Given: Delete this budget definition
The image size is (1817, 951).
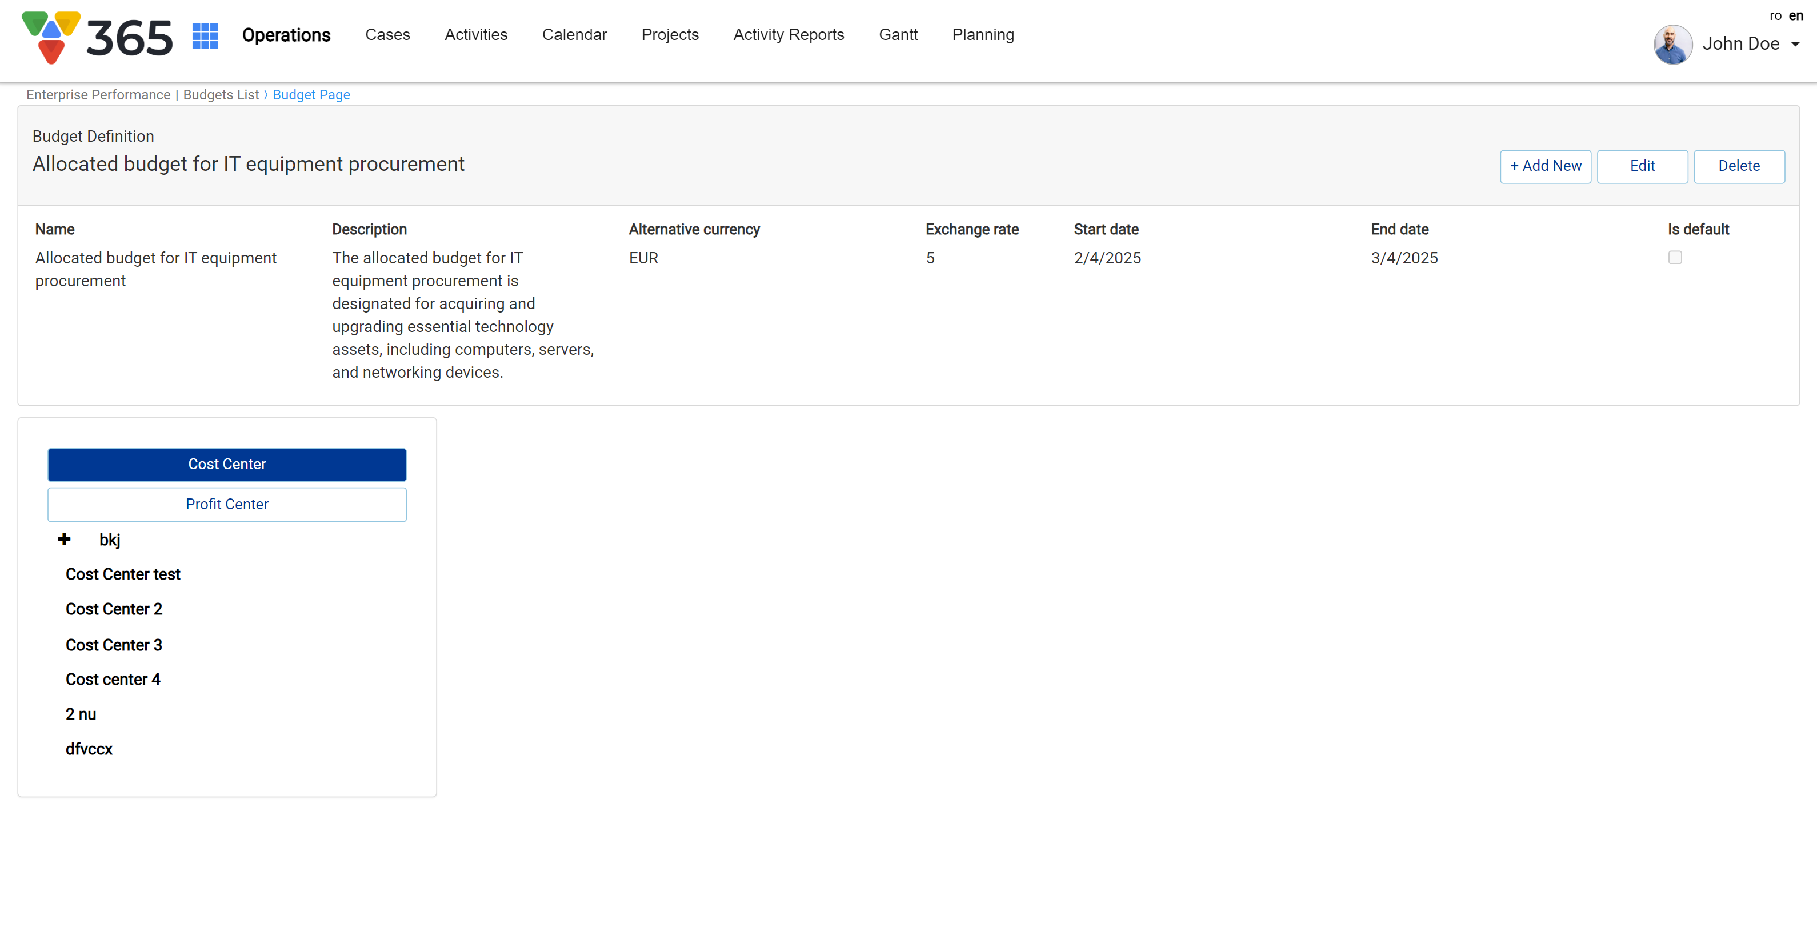Looking at the screenshot, I should (1739, 166).
